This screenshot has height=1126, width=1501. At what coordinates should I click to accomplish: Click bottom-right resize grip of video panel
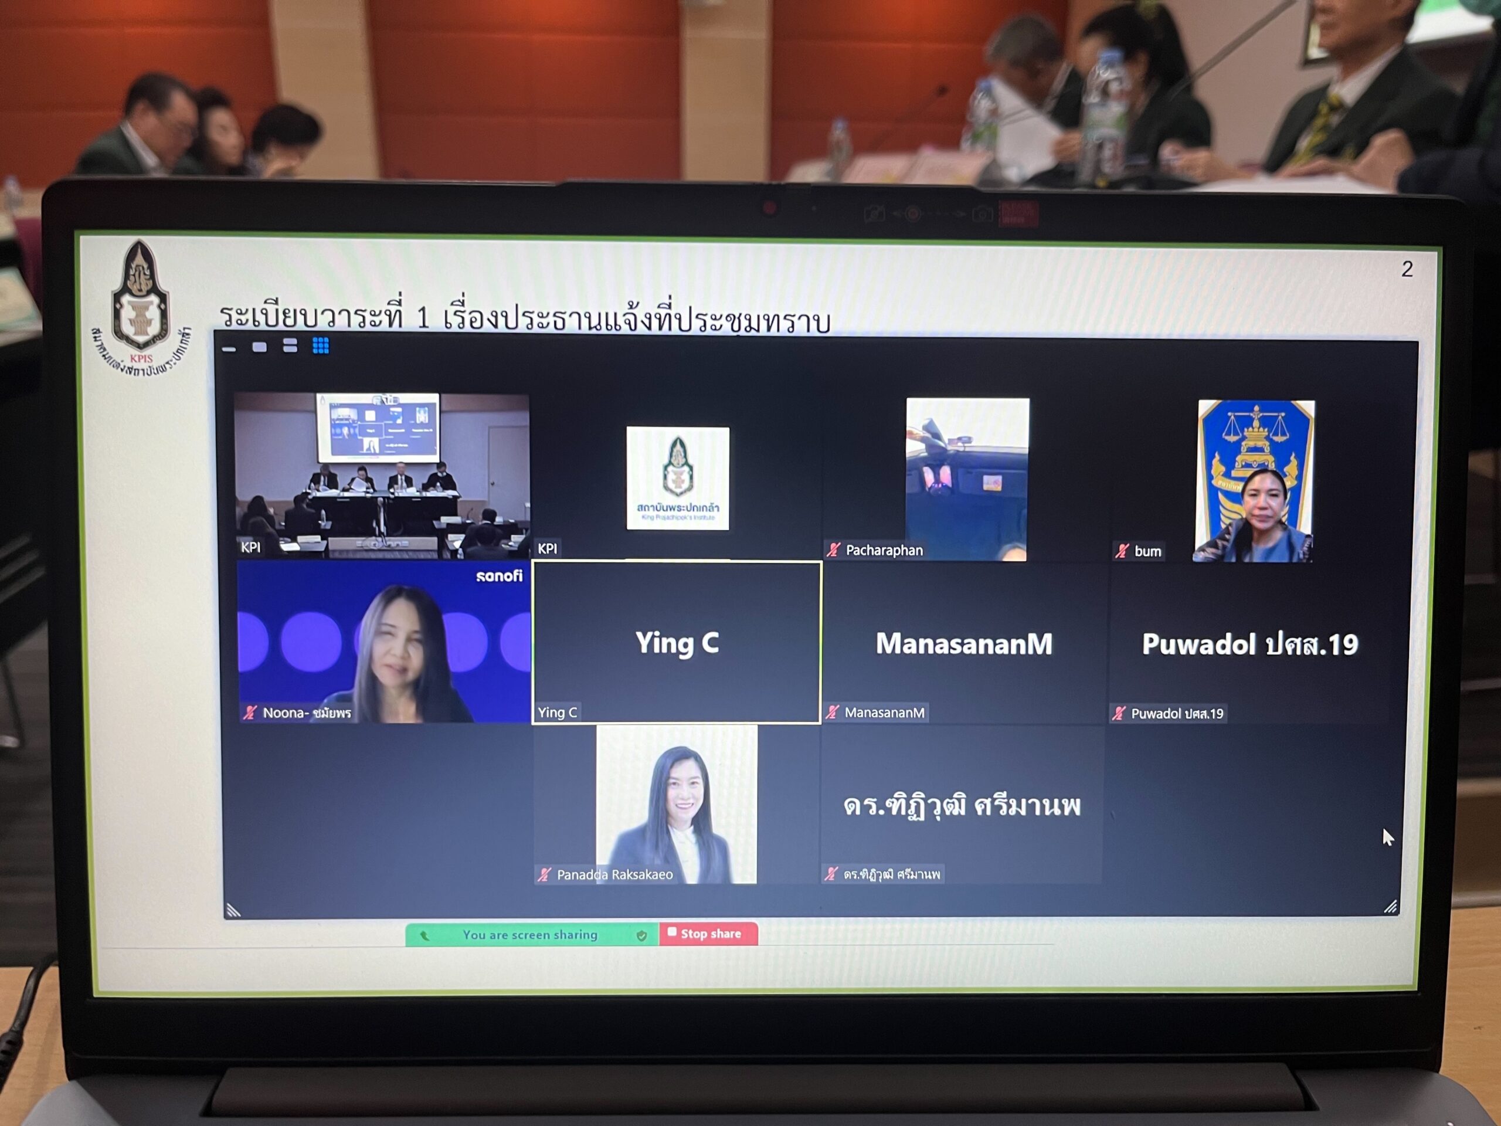click(1390, 906)
